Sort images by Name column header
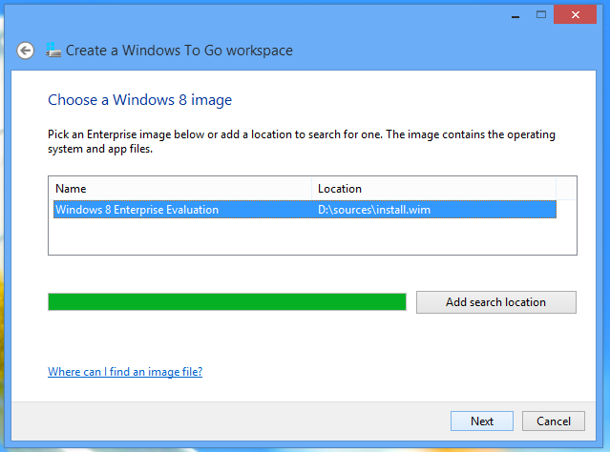The width and height of the screenshot is (610, 452). coord(180,189)
